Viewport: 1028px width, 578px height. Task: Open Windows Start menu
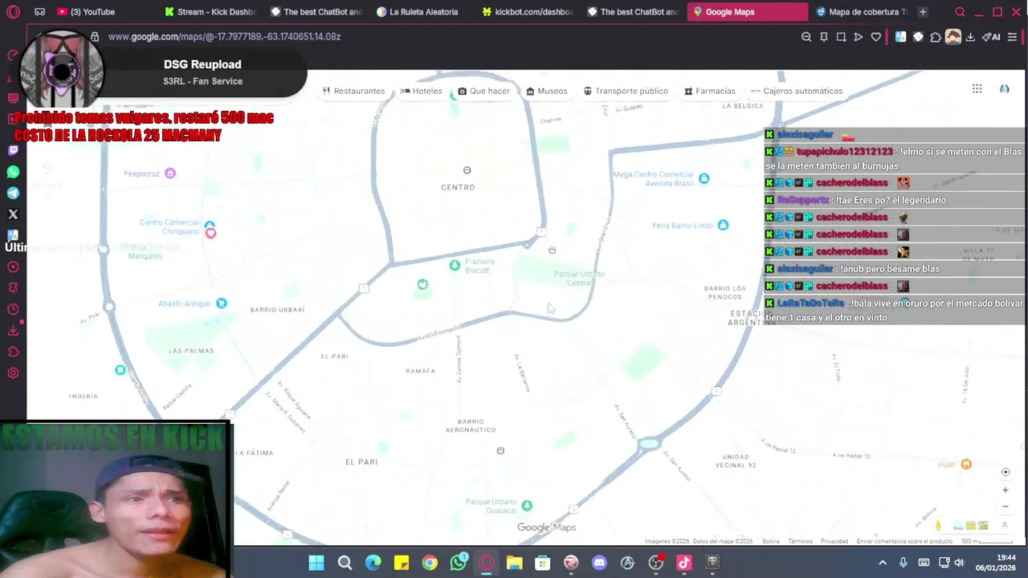coord(316,563)
